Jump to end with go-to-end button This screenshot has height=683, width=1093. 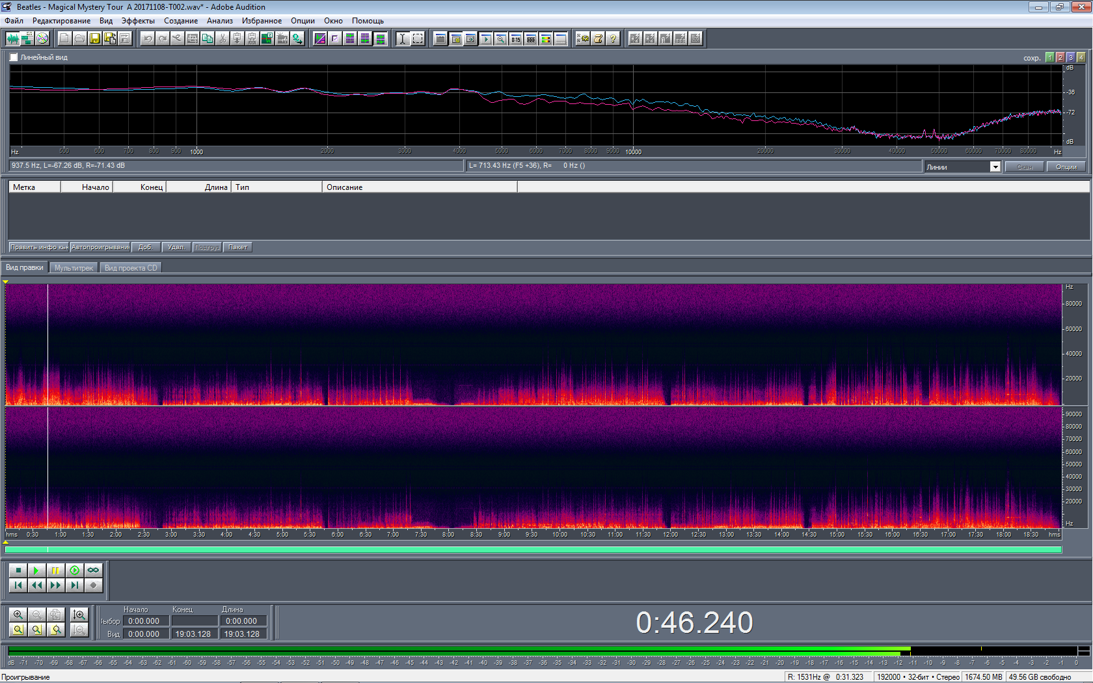tap(75, 585)
